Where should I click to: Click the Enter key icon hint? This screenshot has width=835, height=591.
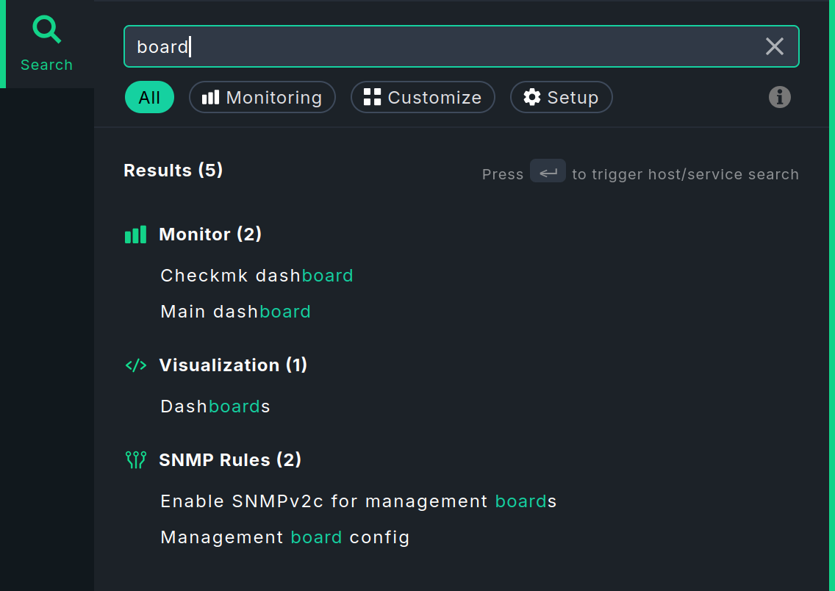(x=548, y=171)
